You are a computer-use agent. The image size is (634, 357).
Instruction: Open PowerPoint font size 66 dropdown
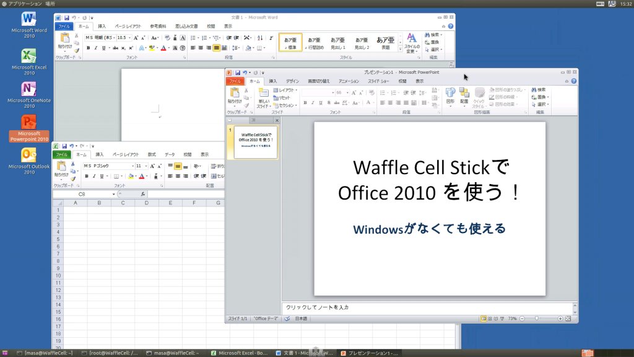click(347, 93)
